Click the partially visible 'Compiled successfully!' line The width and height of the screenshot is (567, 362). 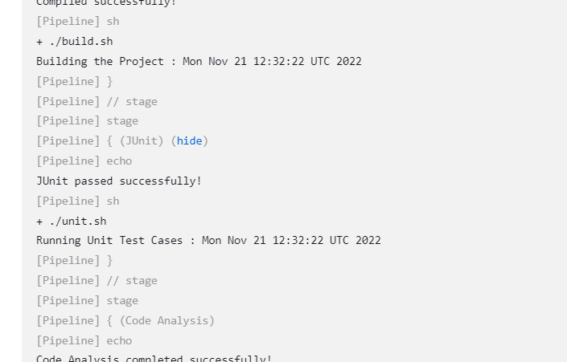(x=106, y=3)
